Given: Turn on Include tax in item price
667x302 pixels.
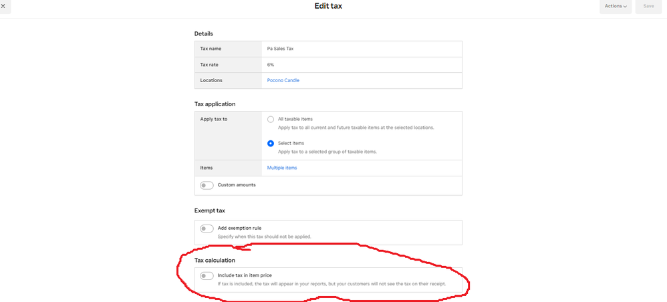Looking at the screenshot, I should (207, 276).
